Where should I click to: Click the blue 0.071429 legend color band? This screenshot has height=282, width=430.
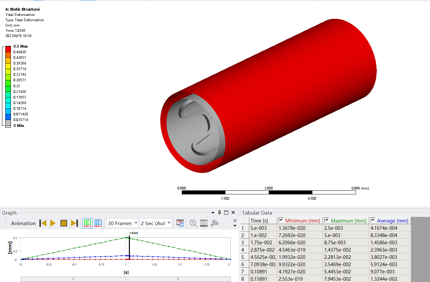pyautogui.click(x=8, y=117)
